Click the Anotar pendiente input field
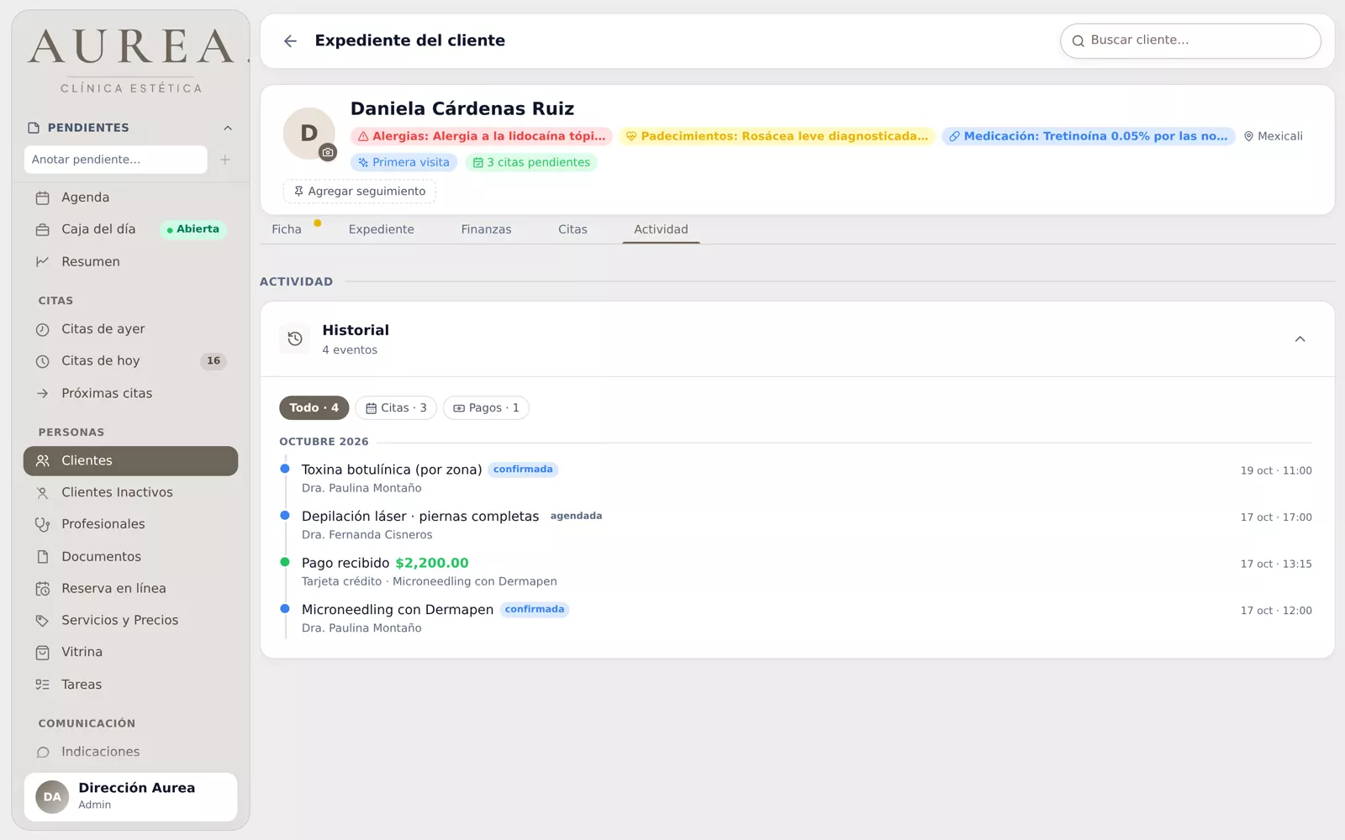This screenshot has width=1345, height=840. tap(116, 160)
